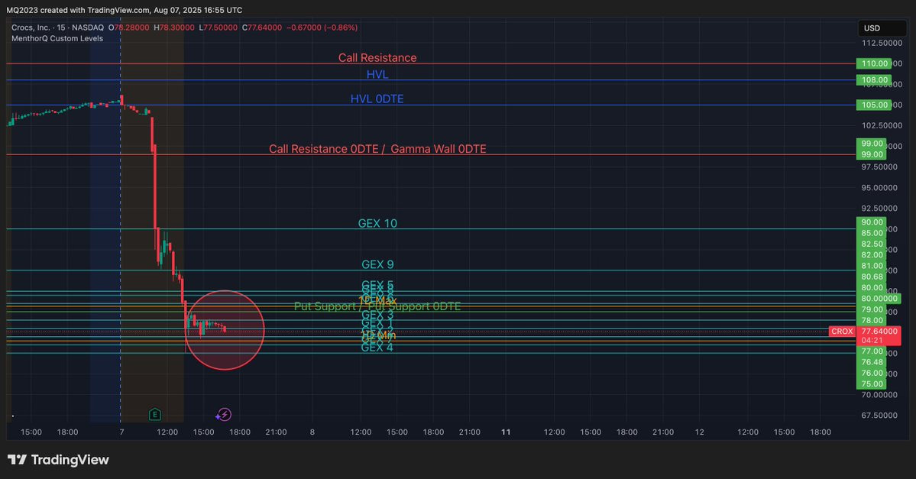Viewport: 916px width, 479px height.
Task: Click the high value H78.30000
Action: 174,28
